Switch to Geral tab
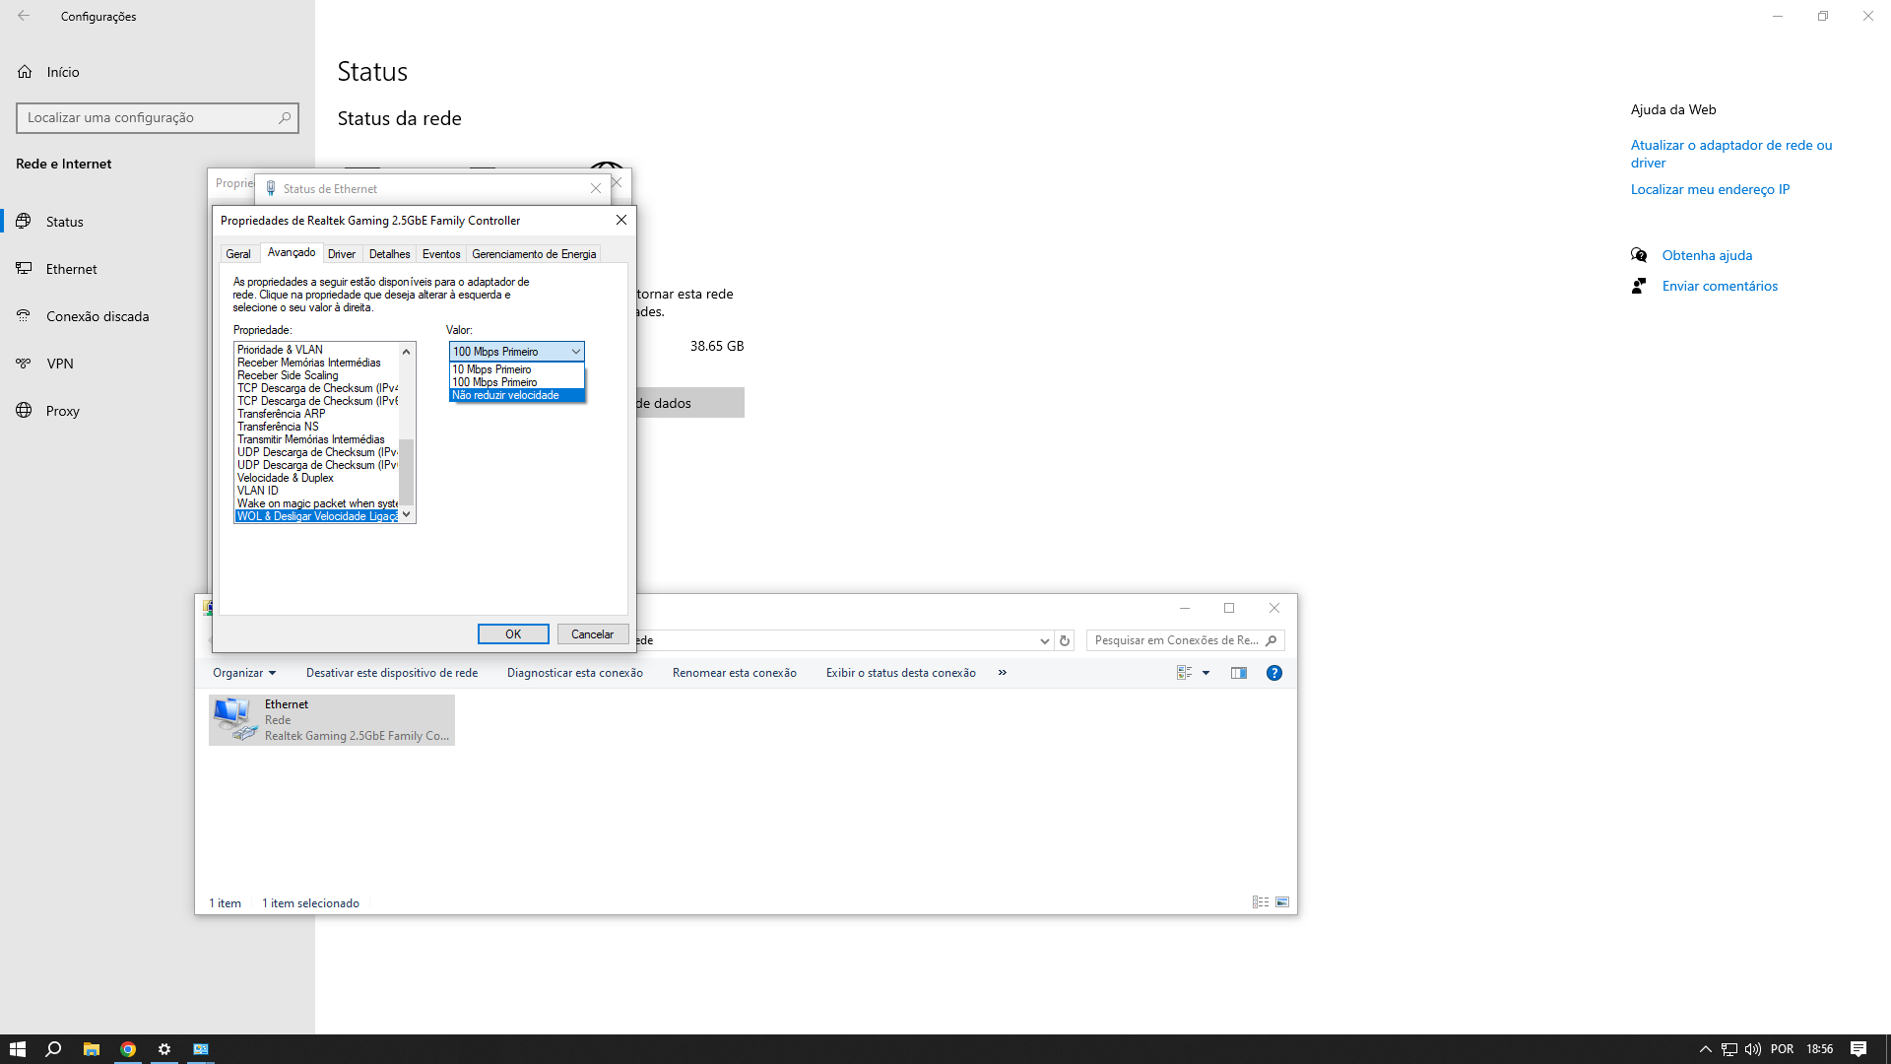This screenshot has height=1064, width=1891. [238, 254]
